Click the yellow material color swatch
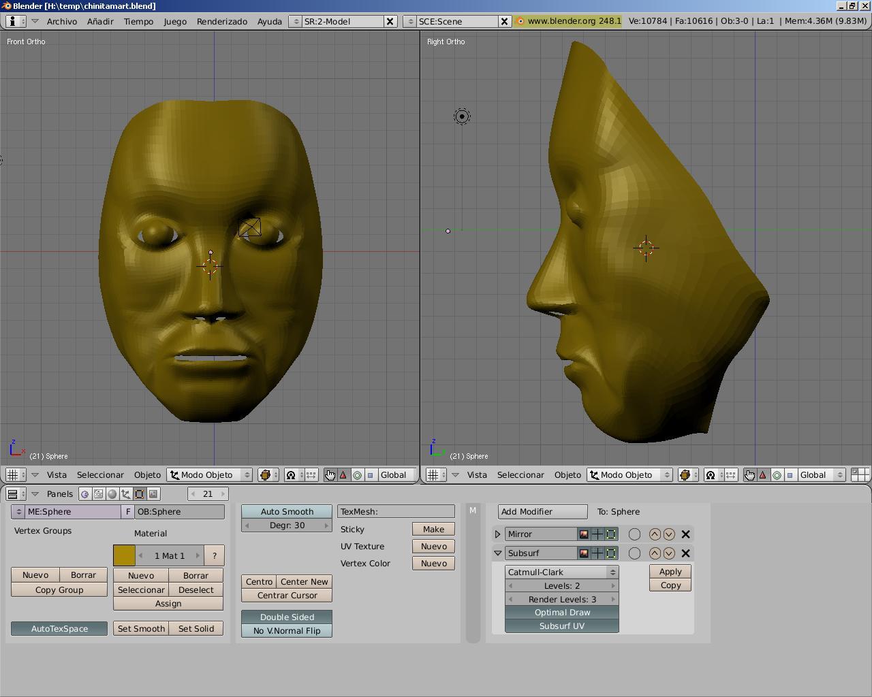 tap(124, 555)
